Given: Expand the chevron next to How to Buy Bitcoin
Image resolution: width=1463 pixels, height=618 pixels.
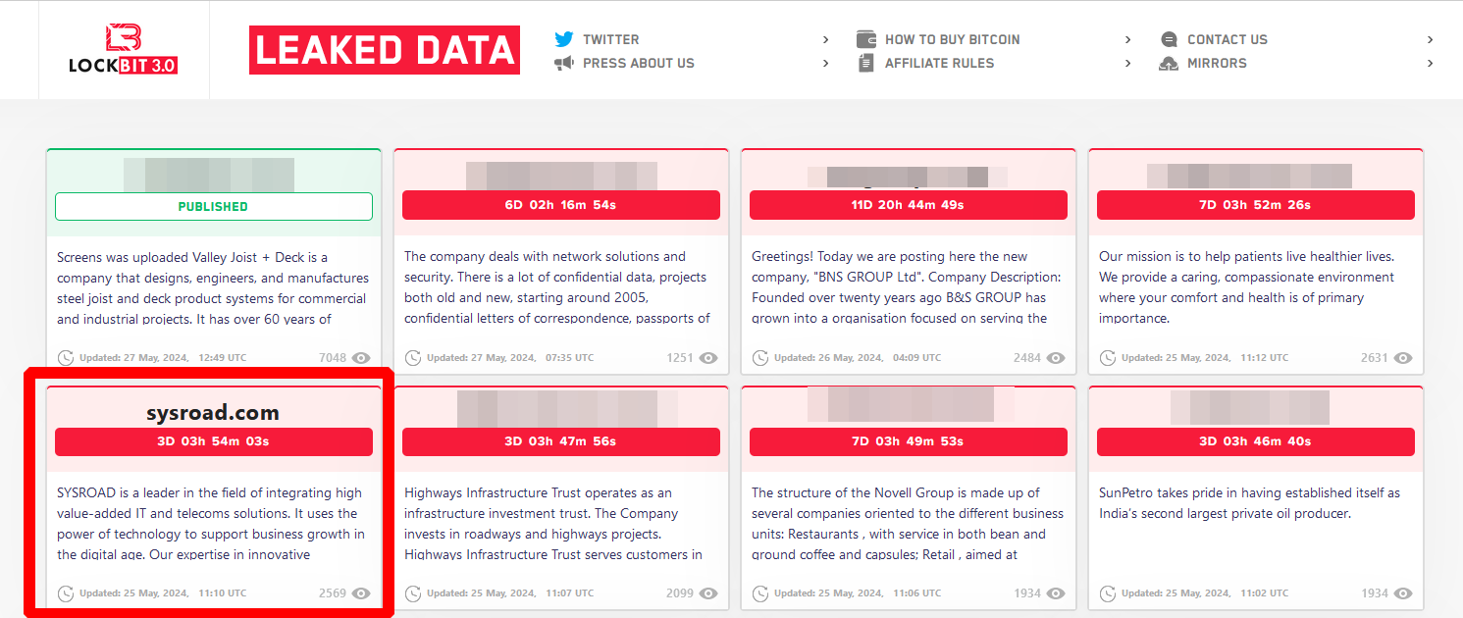Looking at the screenshot, I should pos(1128,40).
